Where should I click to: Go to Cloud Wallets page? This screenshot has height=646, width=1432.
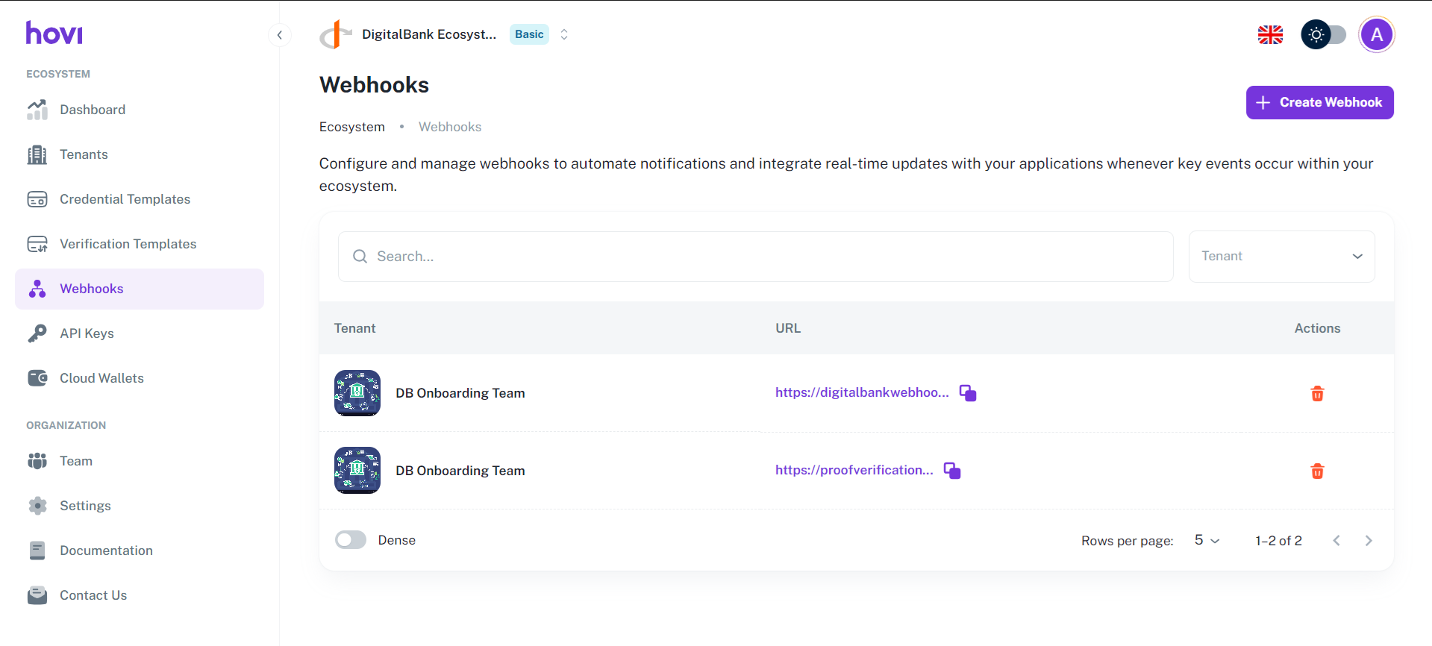[x=101, y=378]
